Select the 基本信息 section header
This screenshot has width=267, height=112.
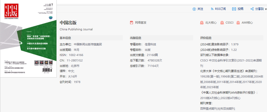65,38
